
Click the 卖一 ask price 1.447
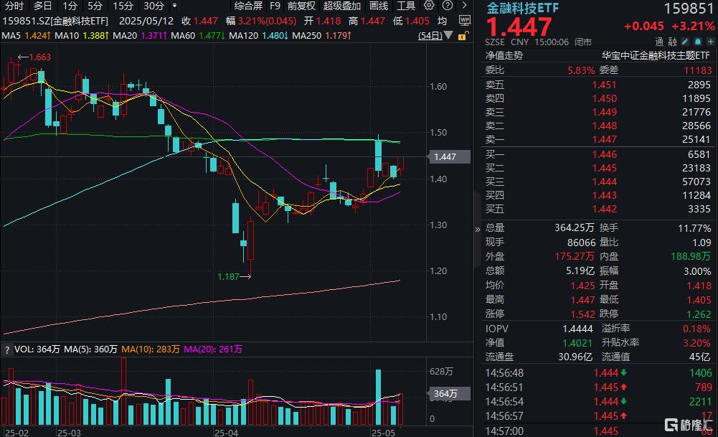coord(604,139)
